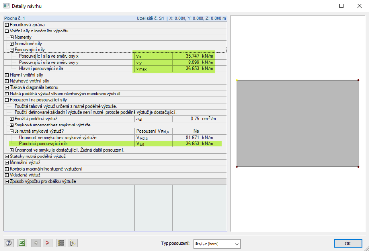Select row Posouvající síla ve směru osy x

click(116, 56)
